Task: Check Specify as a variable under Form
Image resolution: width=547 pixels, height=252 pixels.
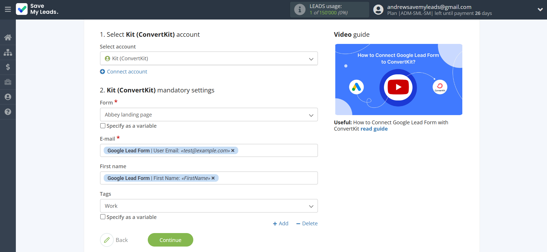Action: coord(103,126)
